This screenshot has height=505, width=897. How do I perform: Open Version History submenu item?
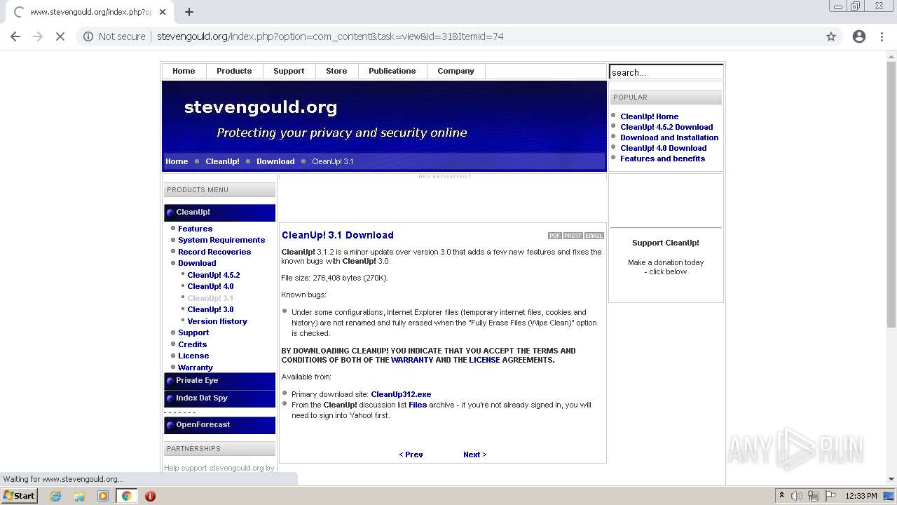coord(217,321)
